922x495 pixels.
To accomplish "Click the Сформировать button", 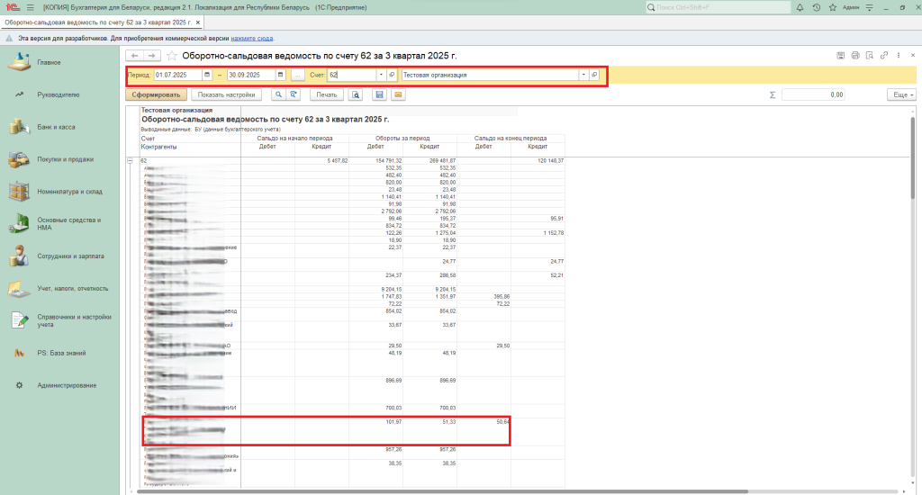I will click(x=157, y=94).
